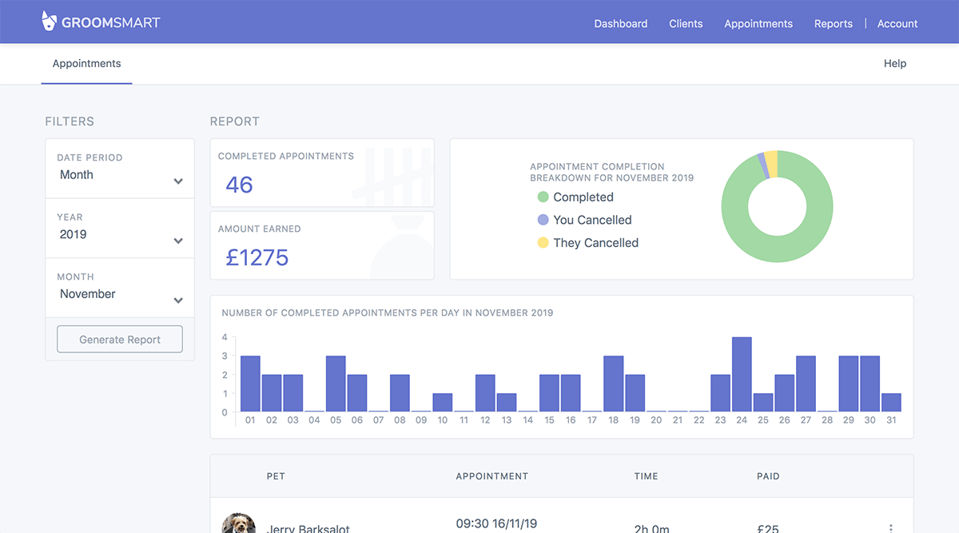Click the bar for day 05

pos(336,384)
